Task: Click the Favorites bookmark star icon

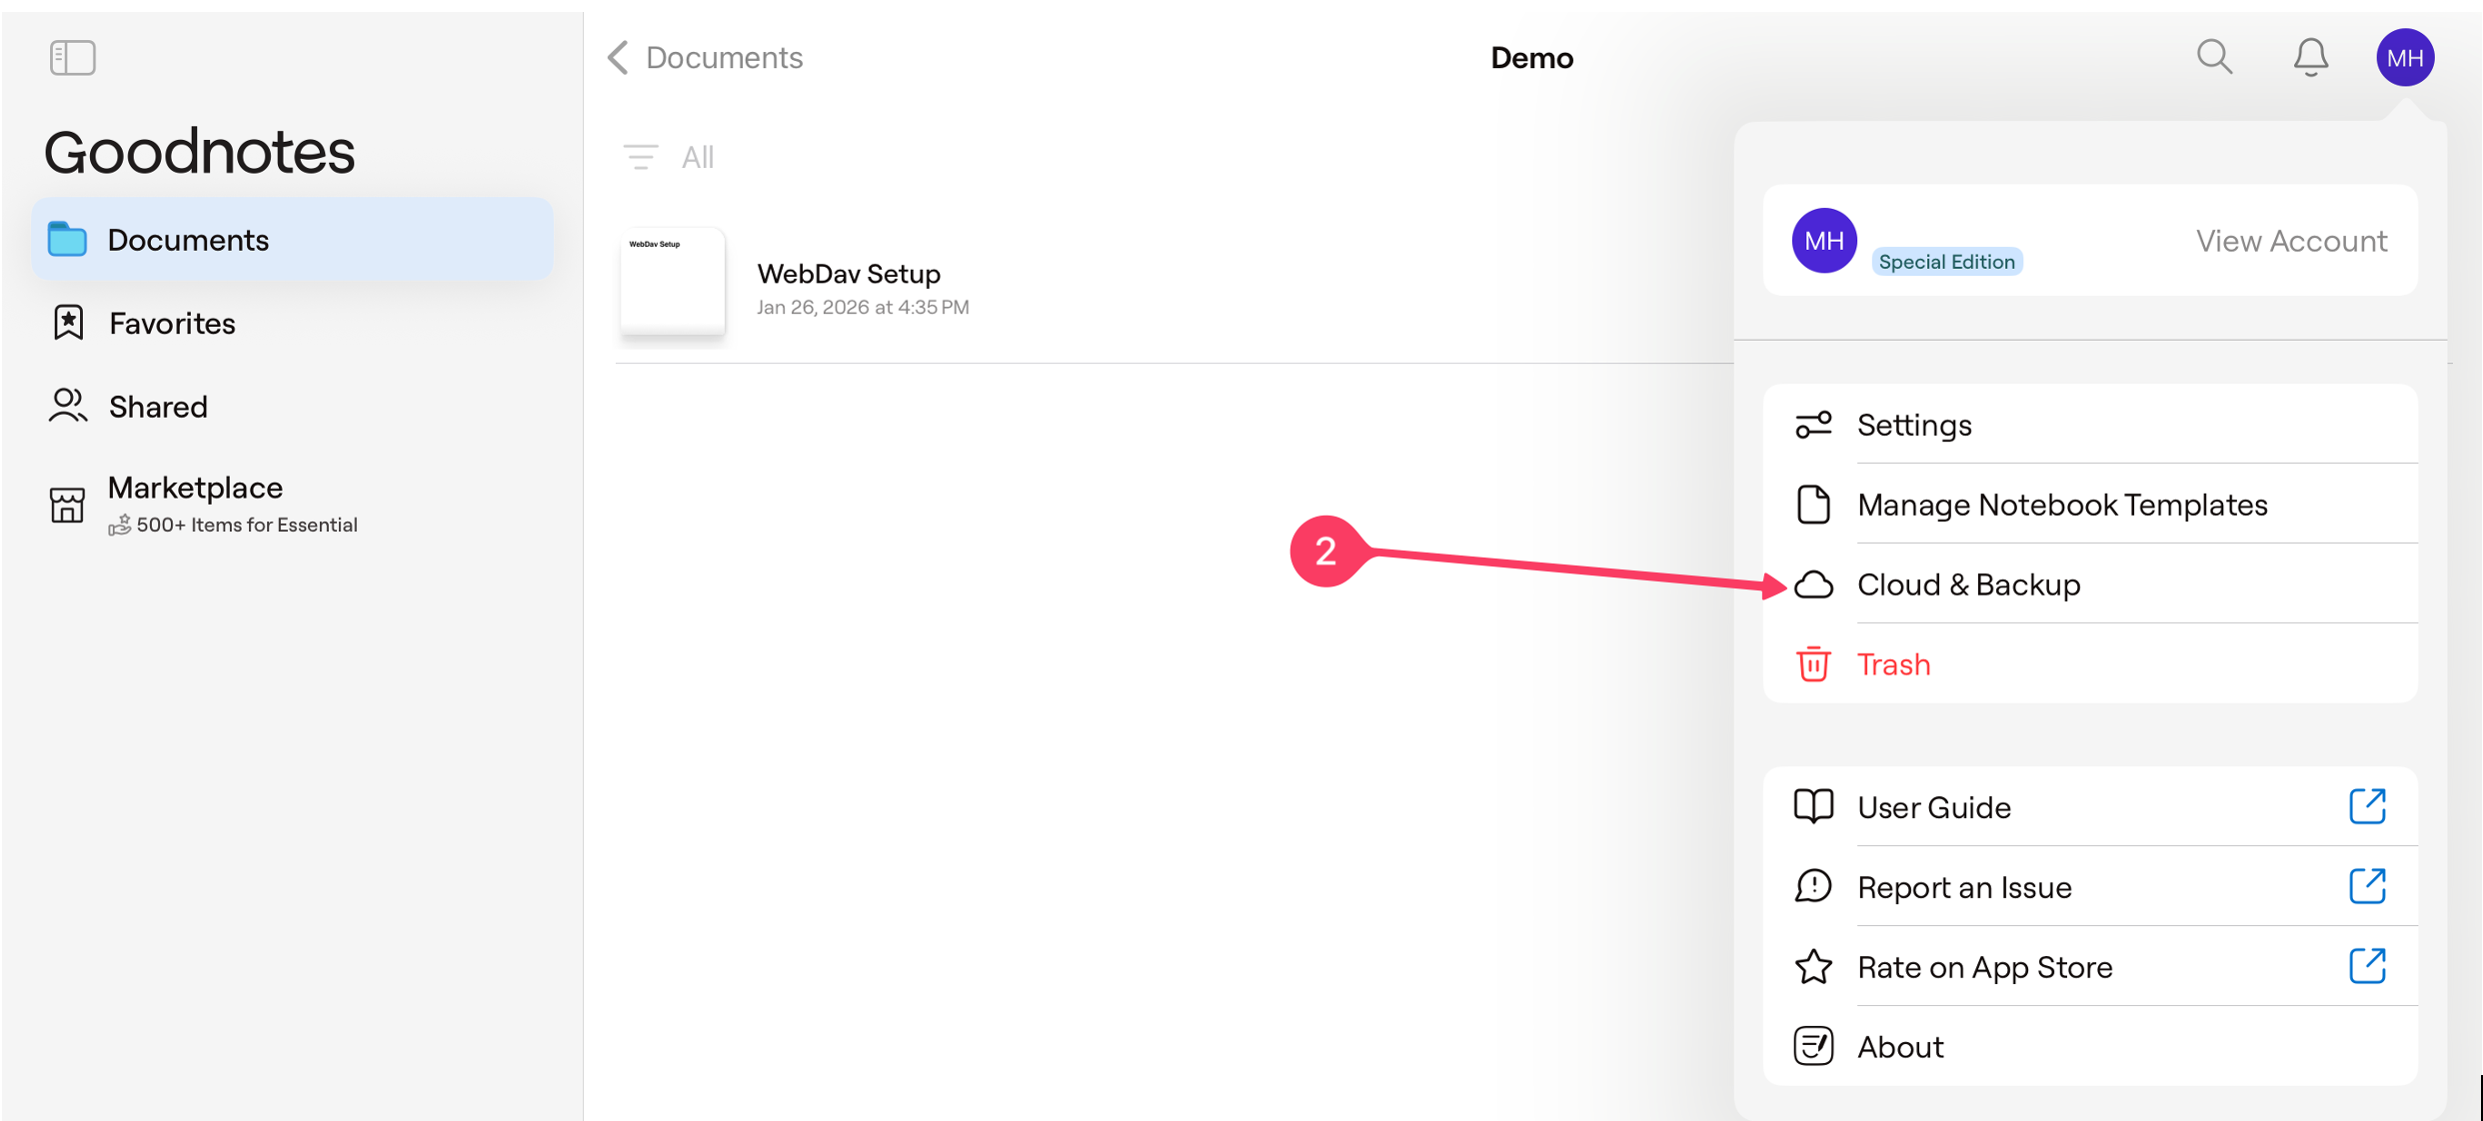Action: (x=68, y=323)
